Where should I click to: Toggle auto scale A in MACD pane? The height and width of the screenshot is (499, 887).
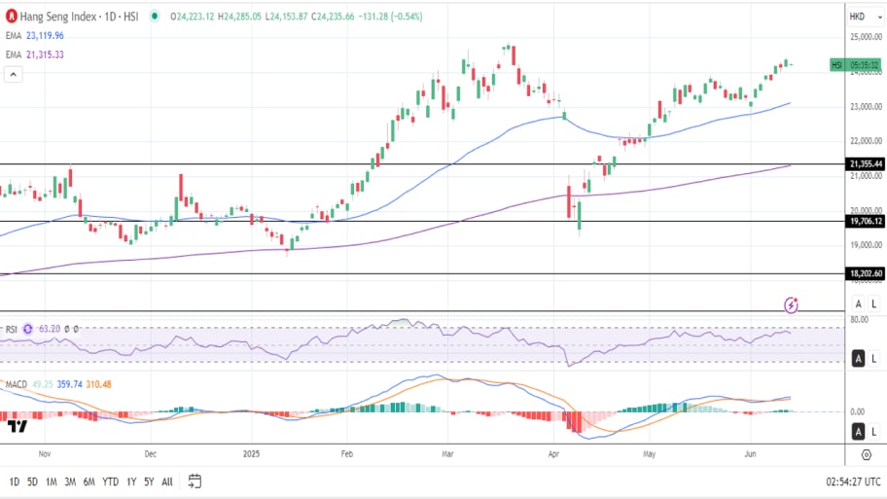tap(858, 432)
